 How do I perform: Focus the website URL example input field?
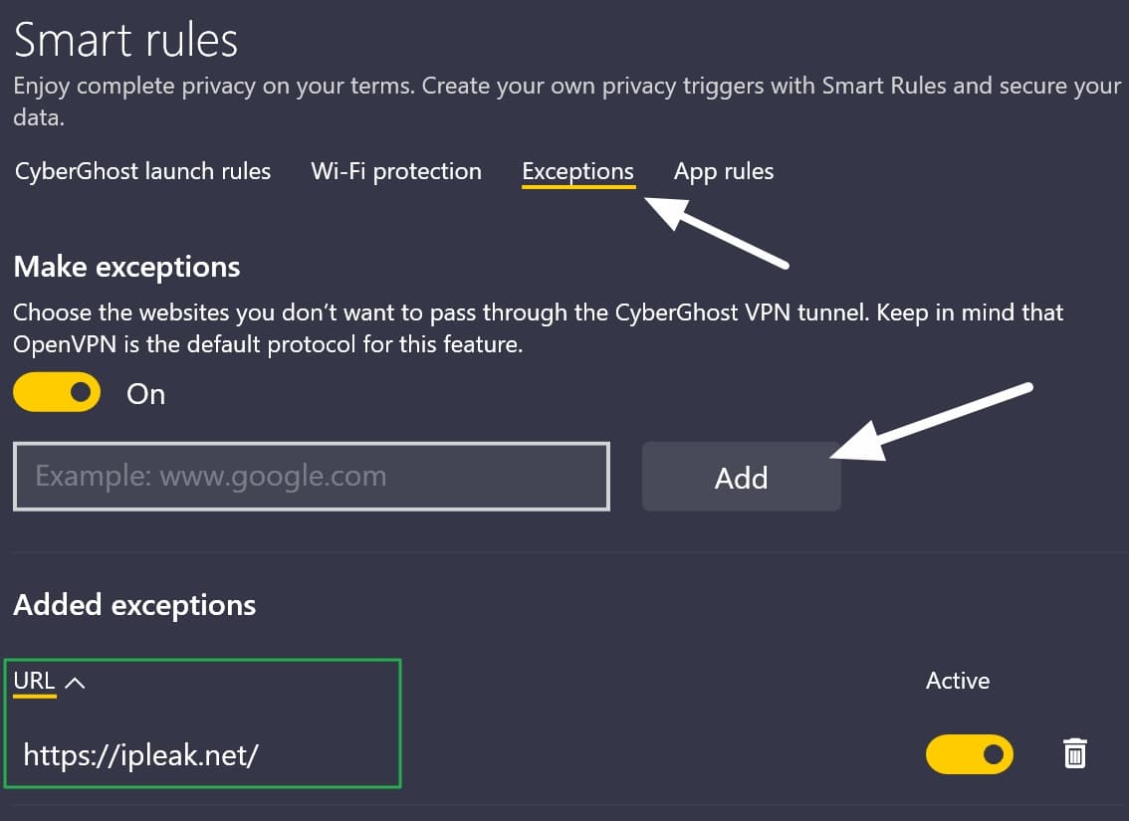pyautogui.click(x=312, y=477)
